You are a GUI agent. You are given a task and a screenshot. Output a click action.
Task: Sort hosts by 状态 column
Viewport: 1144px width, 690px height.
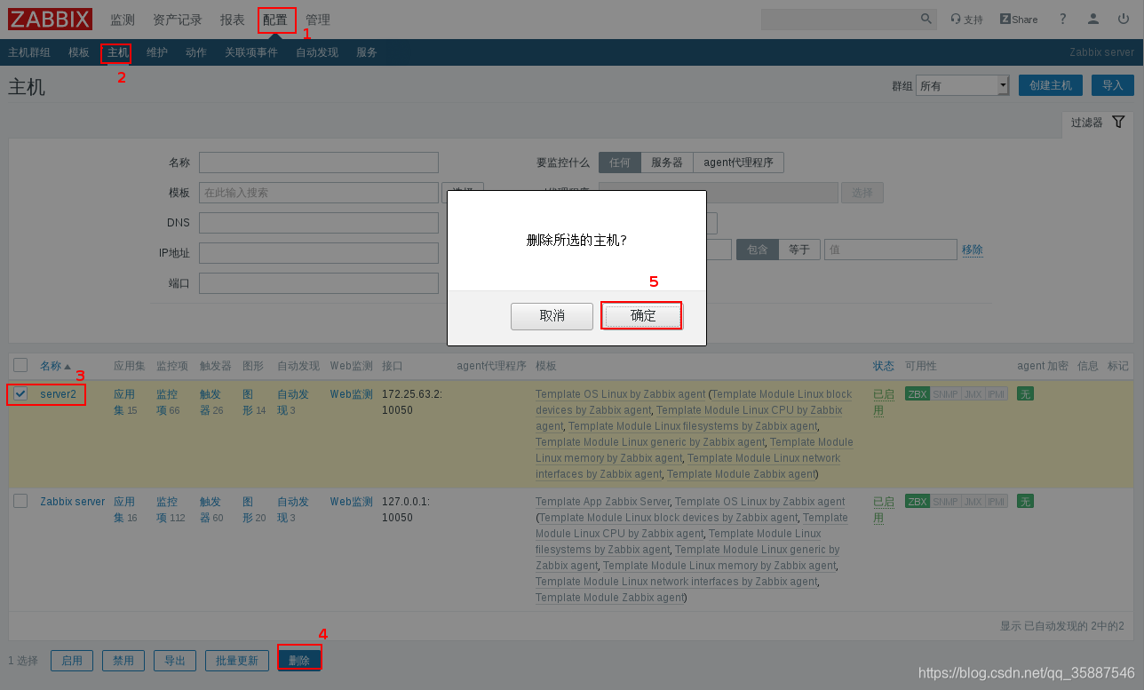tap(883, 366)
